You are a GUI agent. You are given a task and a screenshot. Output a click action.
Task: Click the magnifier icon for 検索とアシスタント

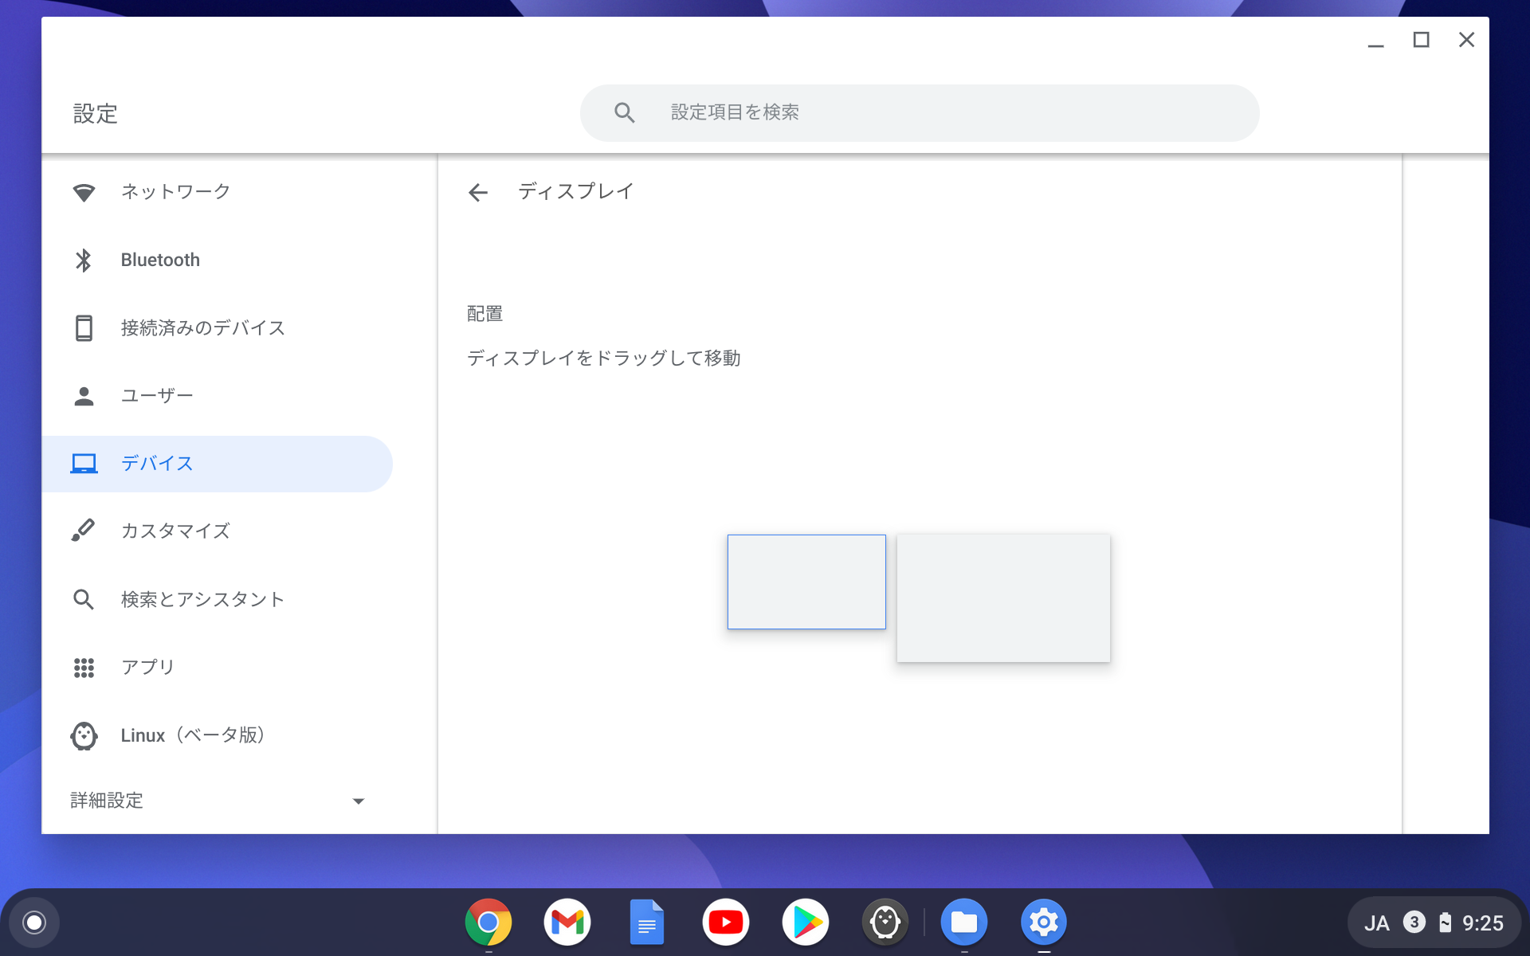(84, 599)
